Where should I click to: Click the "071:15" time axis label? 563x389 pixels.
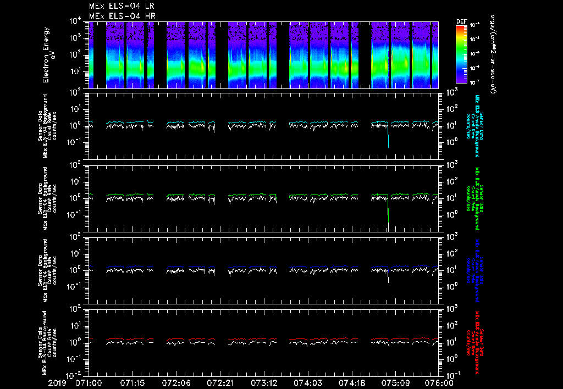(x=133, y=384)
